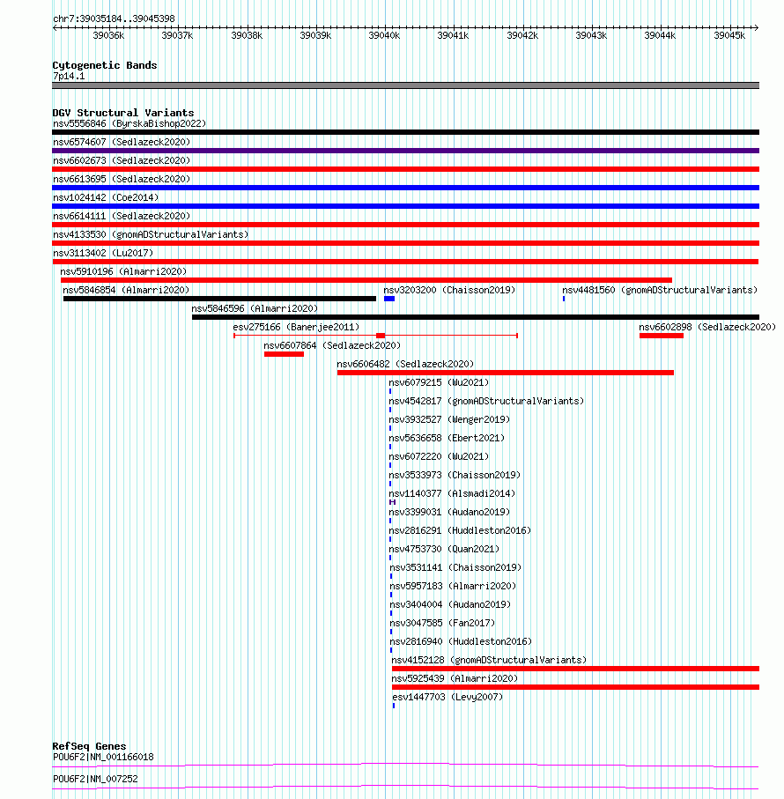The width and height of the screenshot is (784, 799).
Task: Click the red bar under nsv5925439
Action: pyautogui.click(x=575, y=687)
